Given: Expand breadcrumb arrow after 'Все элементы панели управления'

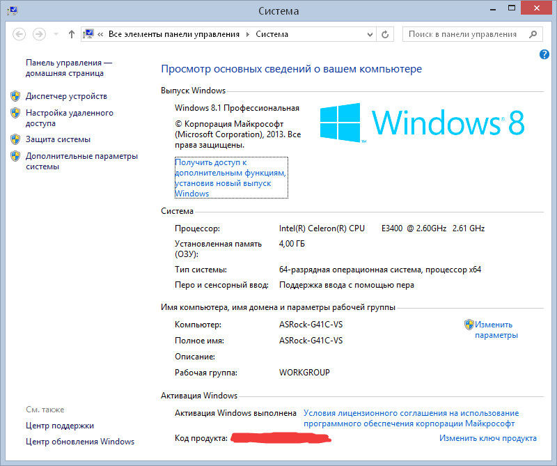Looking at the screenshot, I should point(248,34).
